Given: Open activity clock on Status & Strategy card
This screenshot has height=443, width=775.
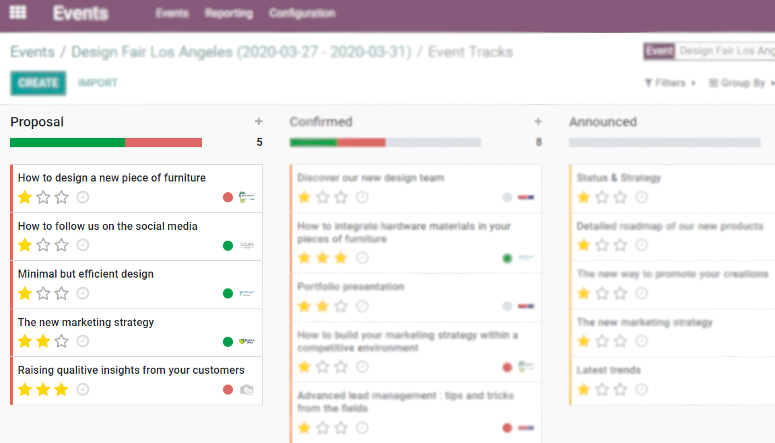Looking at the screenshot, I should 642,198.
